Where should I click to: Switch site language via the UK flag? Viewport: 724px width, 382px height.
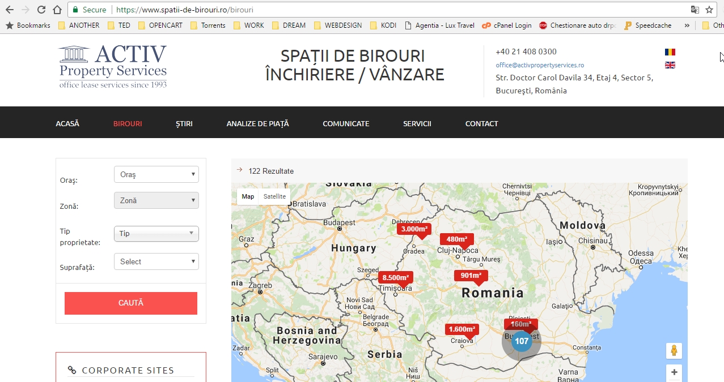coord(670,65)
